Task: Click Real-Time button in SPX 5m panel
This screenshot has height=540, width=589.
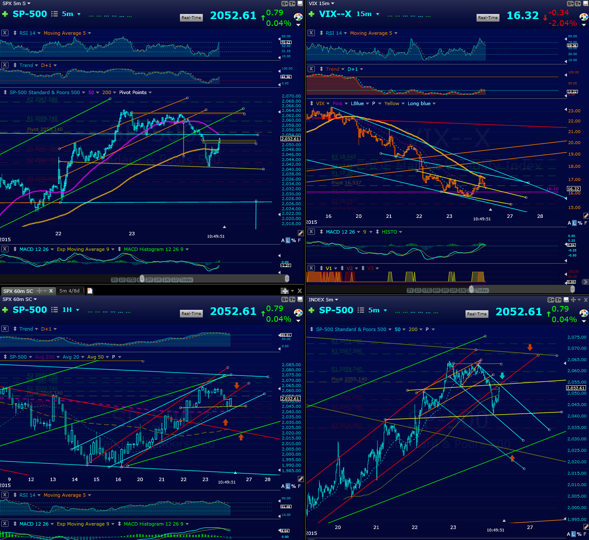Action: pyautogui.click(x=191, y=17)
